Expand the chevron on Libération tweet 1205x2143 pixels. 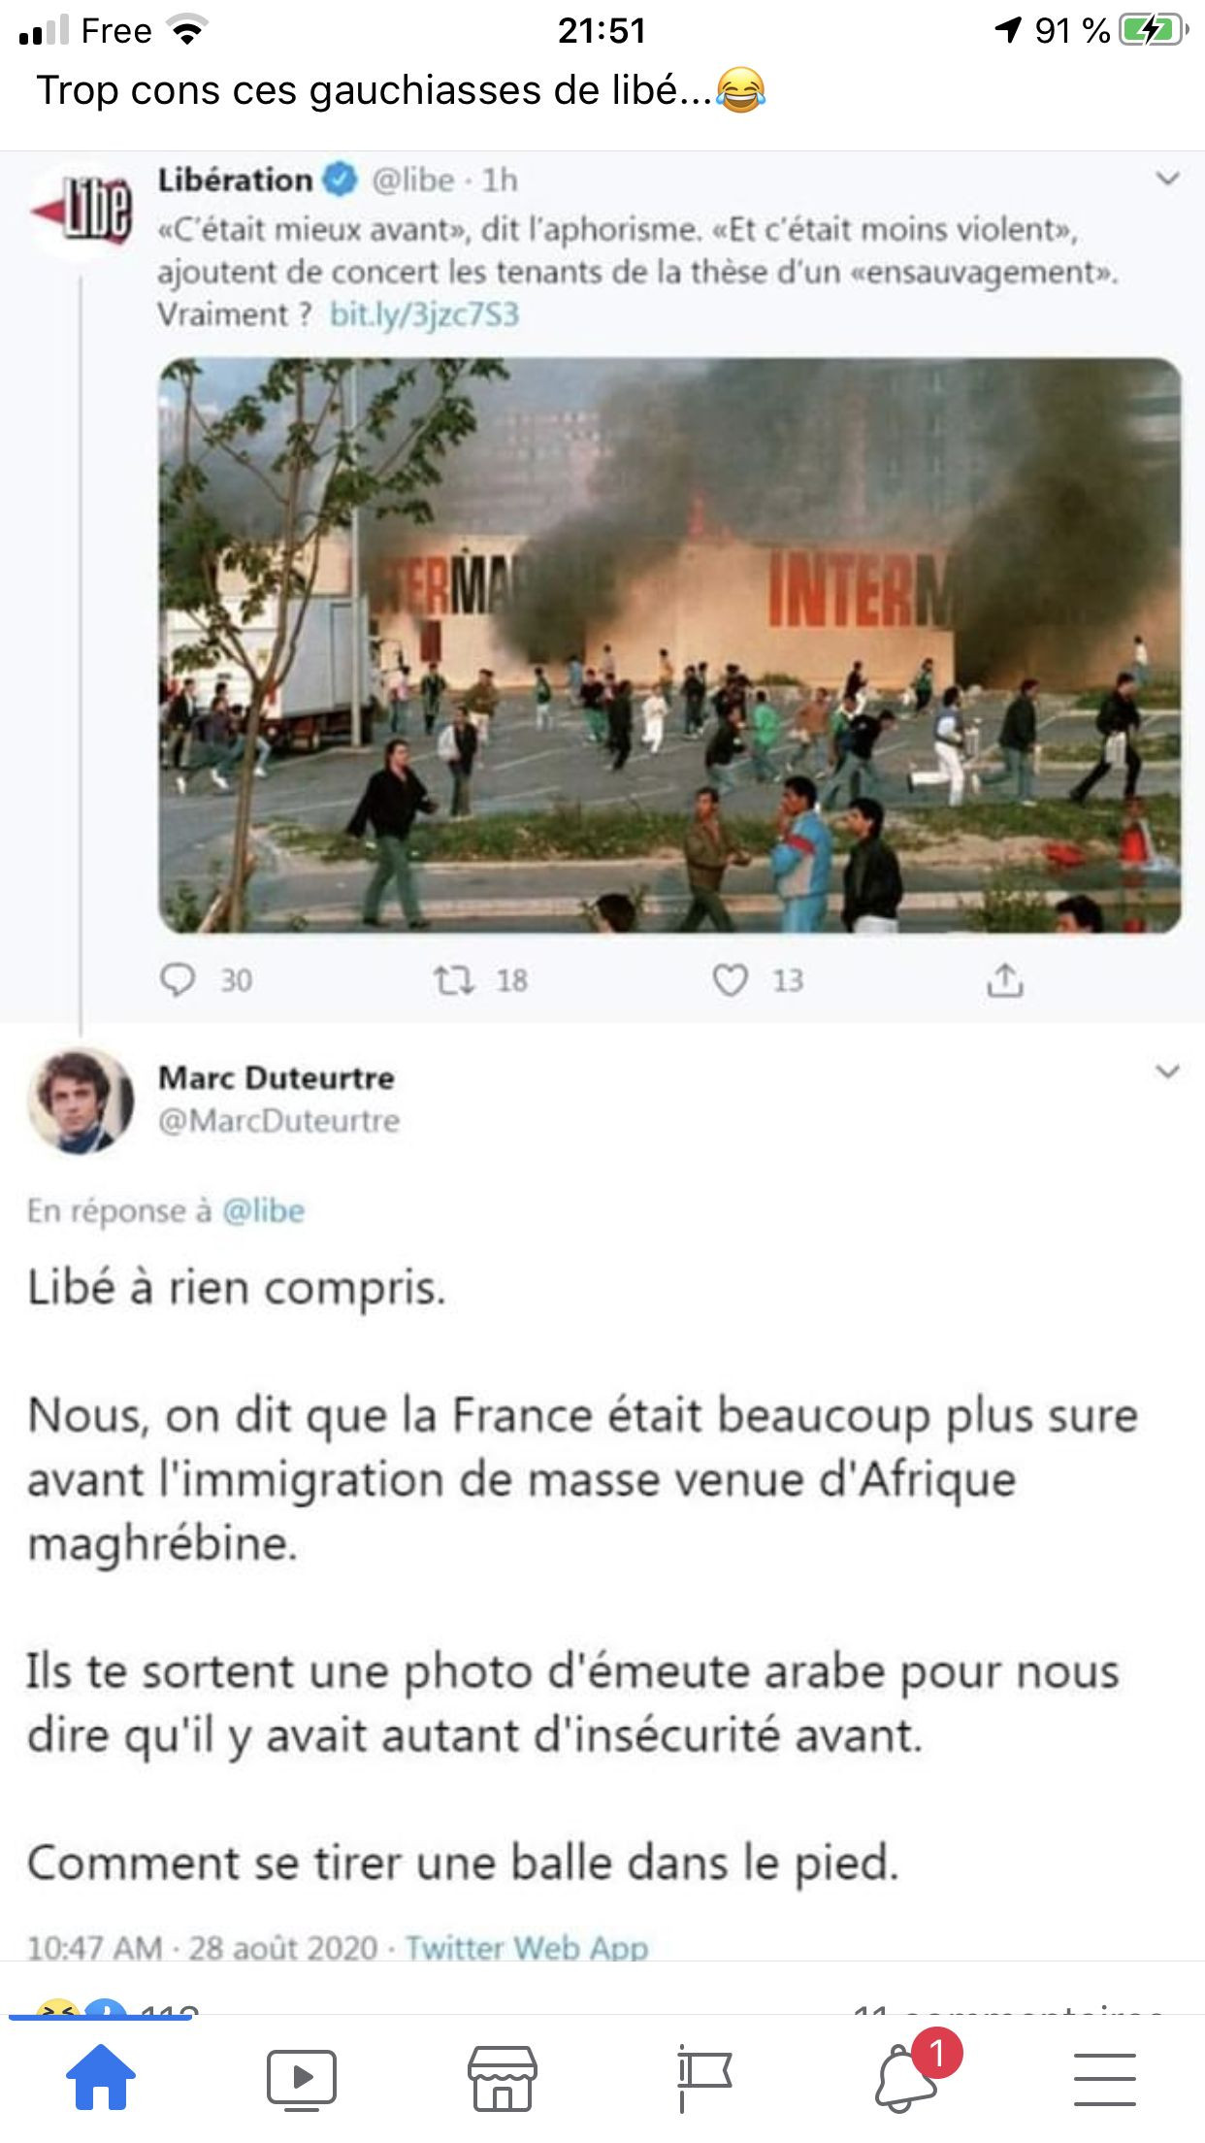(1168, 179)
